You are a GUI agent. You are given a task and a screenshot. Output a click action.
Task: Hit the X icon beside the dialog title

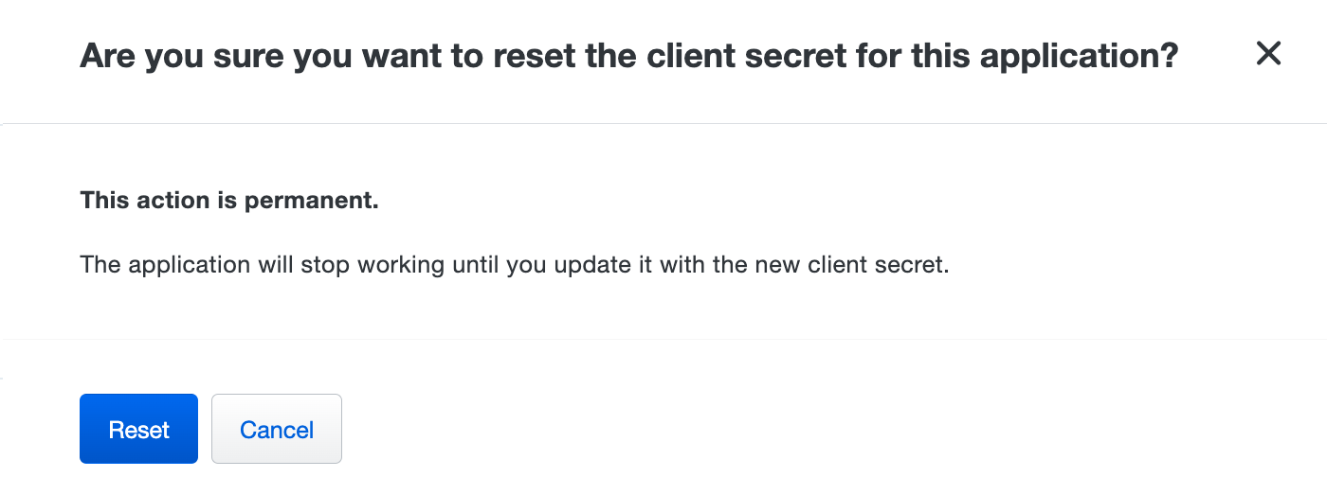[1268, 54]
